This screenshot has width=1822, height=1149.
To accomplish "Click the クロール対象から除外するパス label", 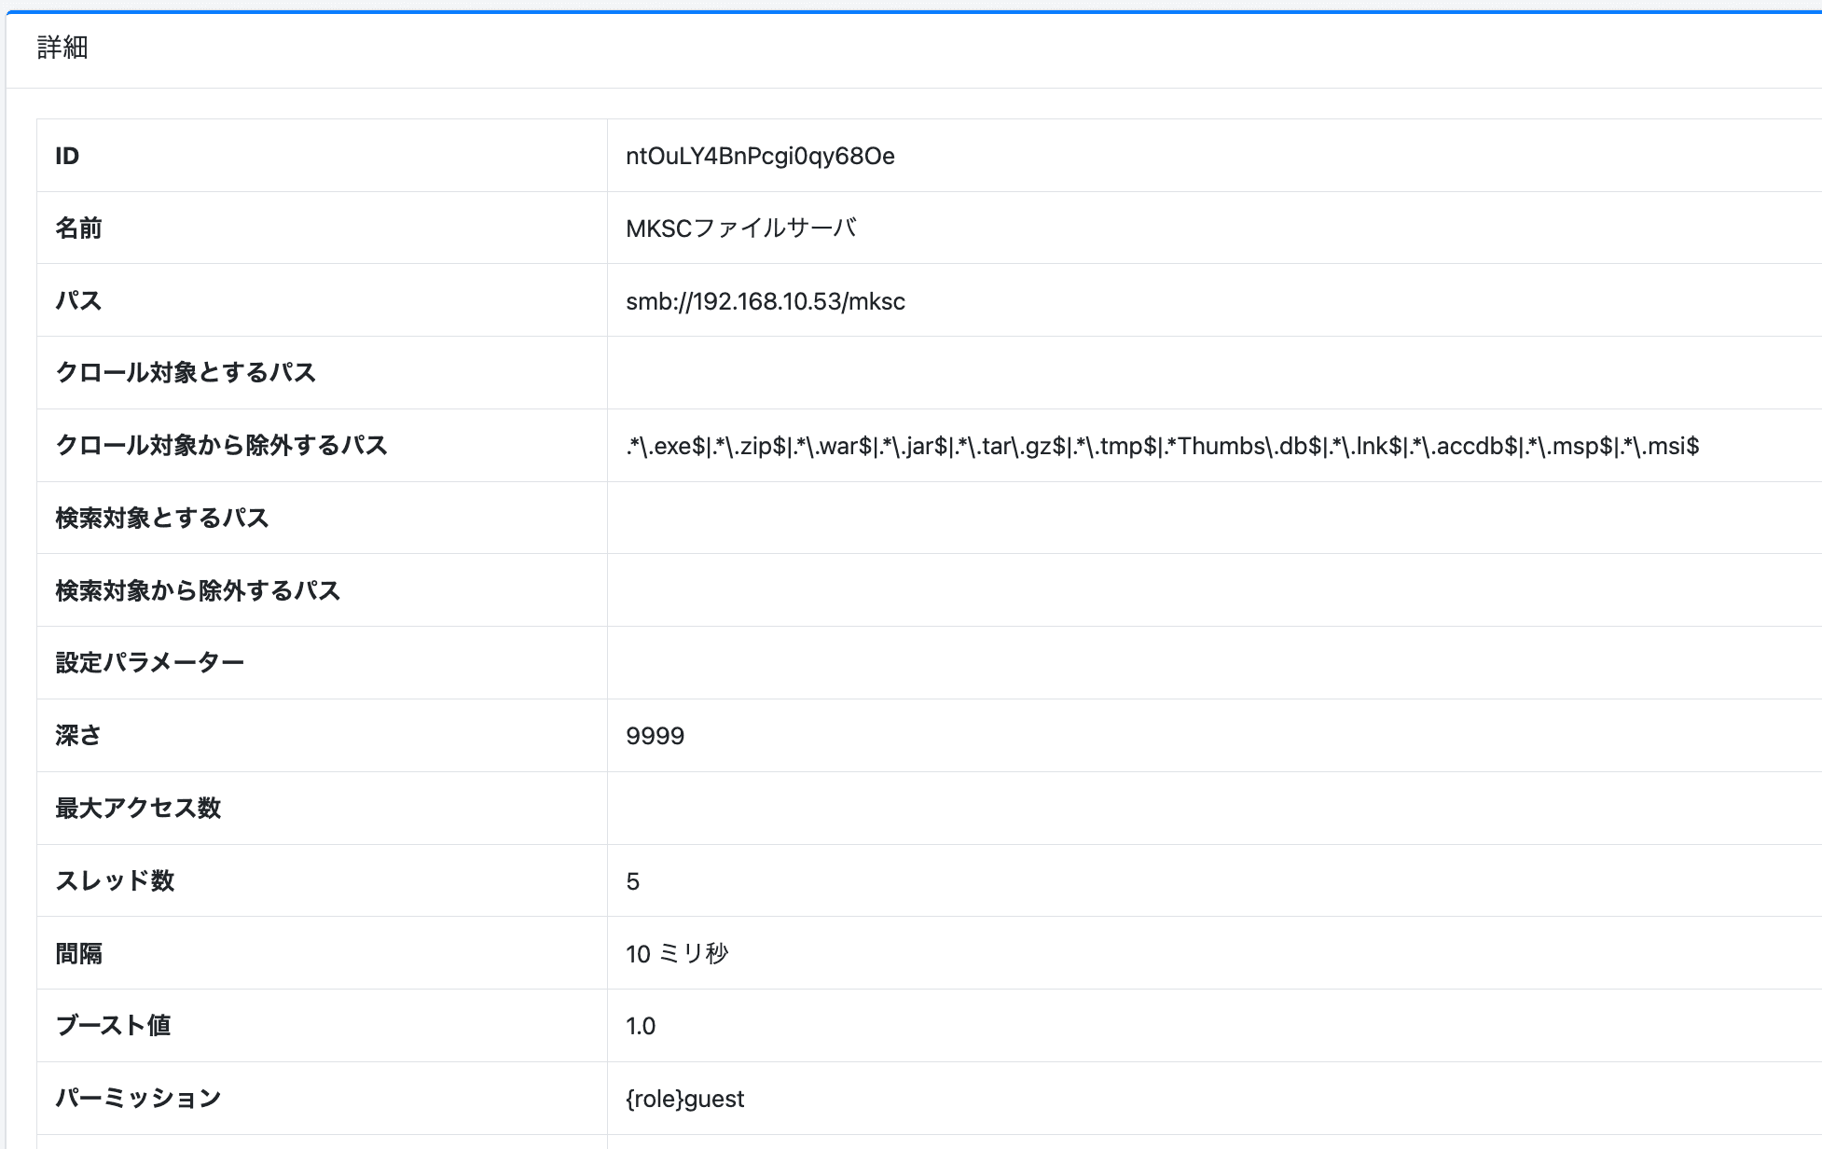I will 221,445.
